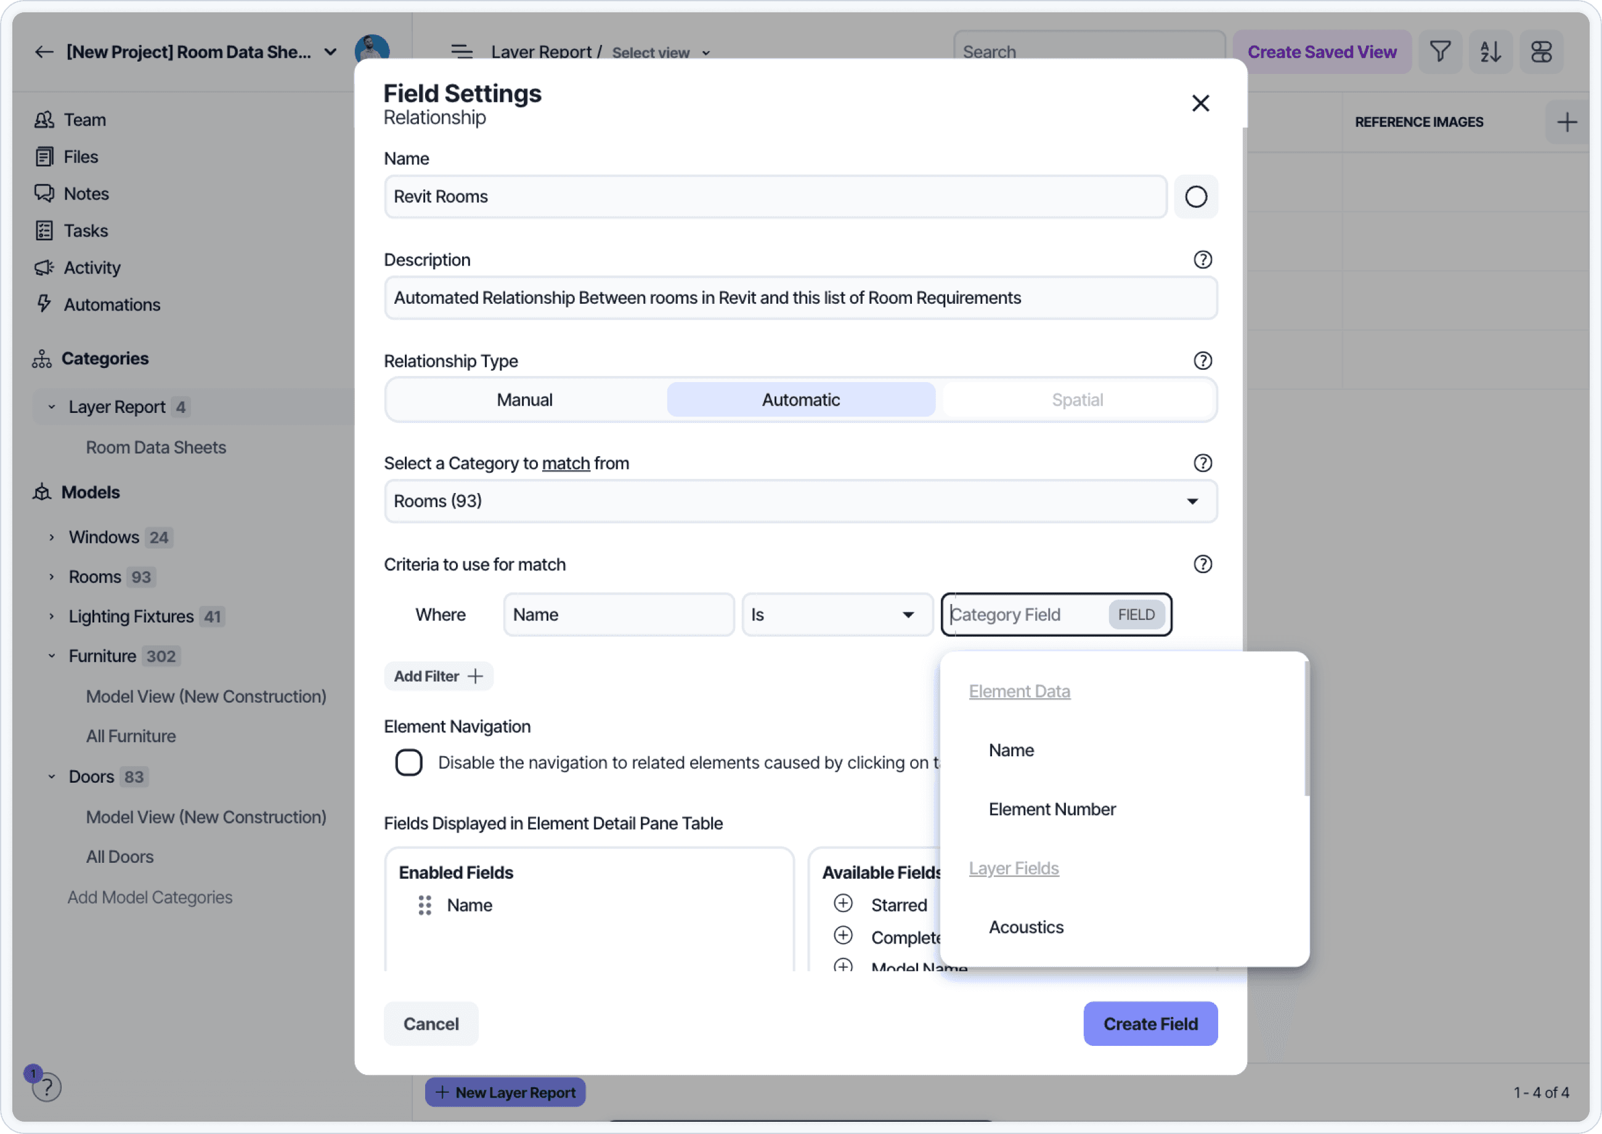Select the Manual relationship type
Screen dimensions: 1602x1134
click(524, 400)
